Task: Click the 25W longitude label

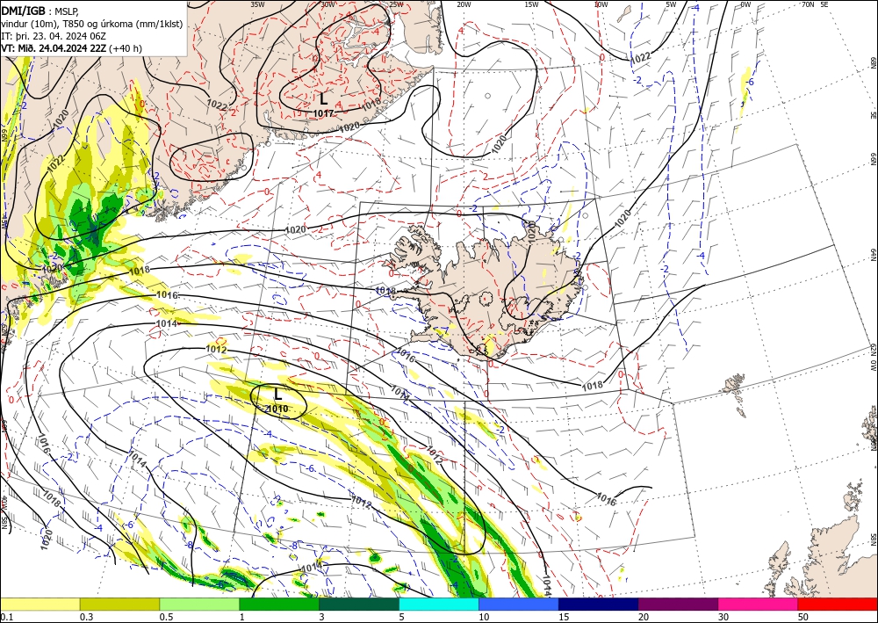Action: coord(396,4)
